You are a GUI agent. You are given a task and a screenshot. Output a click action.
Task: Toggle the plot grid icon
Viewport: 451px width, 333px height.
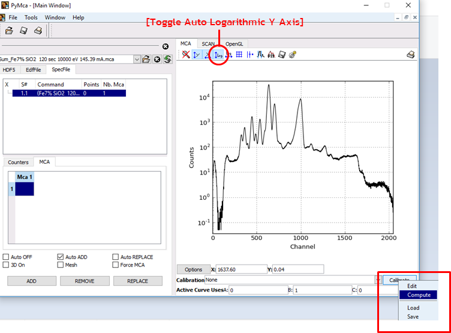[x=239, y=55]
